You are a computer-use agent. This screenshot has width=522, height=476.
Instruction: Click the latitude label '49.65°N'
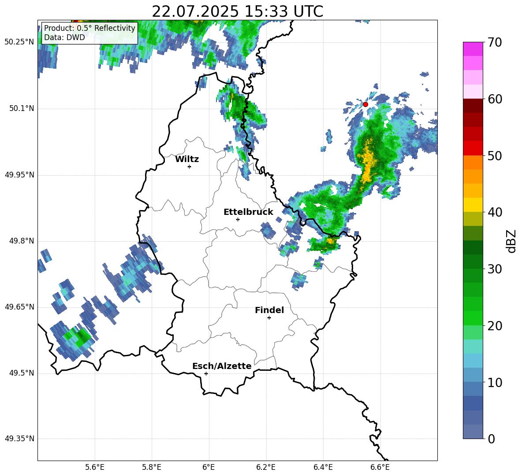(x=19, y=306)
